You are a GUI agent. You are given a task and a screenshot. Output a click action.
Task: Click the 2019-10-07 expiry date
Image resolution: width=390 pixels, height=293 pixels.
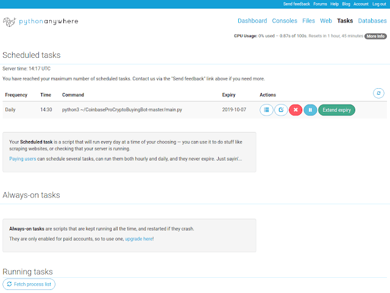coord(234,109)
